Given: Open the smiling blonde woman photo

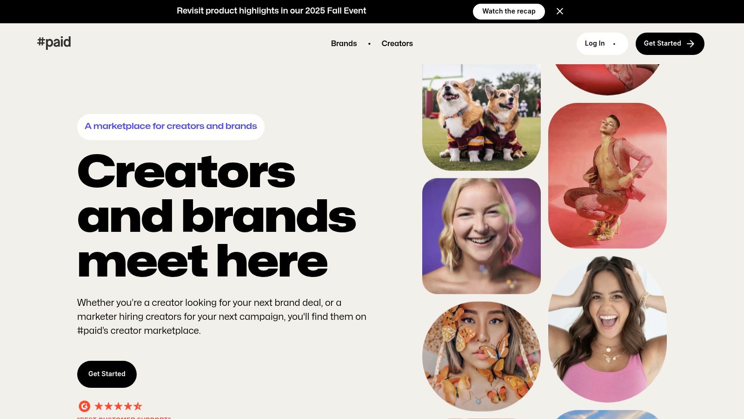Looking at the screenshot, I should (481, 236).
